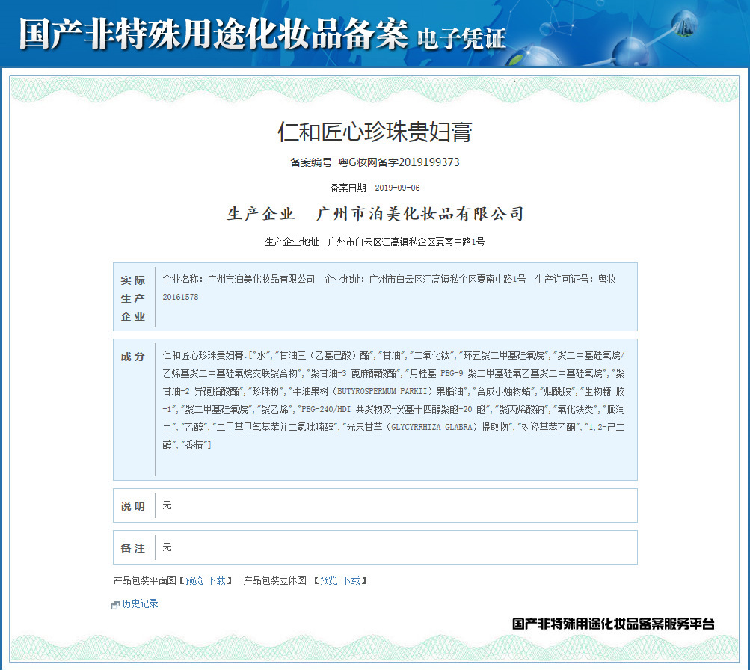Click the 生产企业地址 address line
750x670 pixels.
point(375,242)
